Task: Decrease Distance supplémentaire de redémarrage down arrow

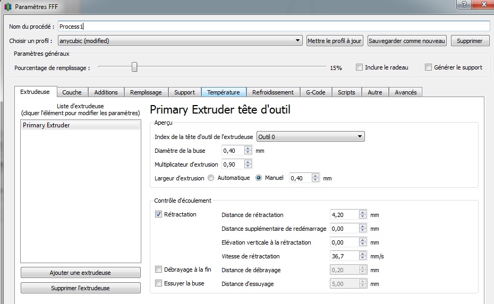Action: (x=363, y=231)
